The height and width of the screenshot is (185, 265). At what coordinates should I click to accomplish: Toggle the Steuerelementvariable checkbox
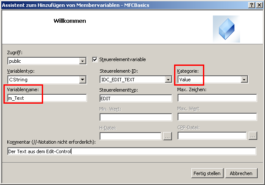click(x=95, y=59)
